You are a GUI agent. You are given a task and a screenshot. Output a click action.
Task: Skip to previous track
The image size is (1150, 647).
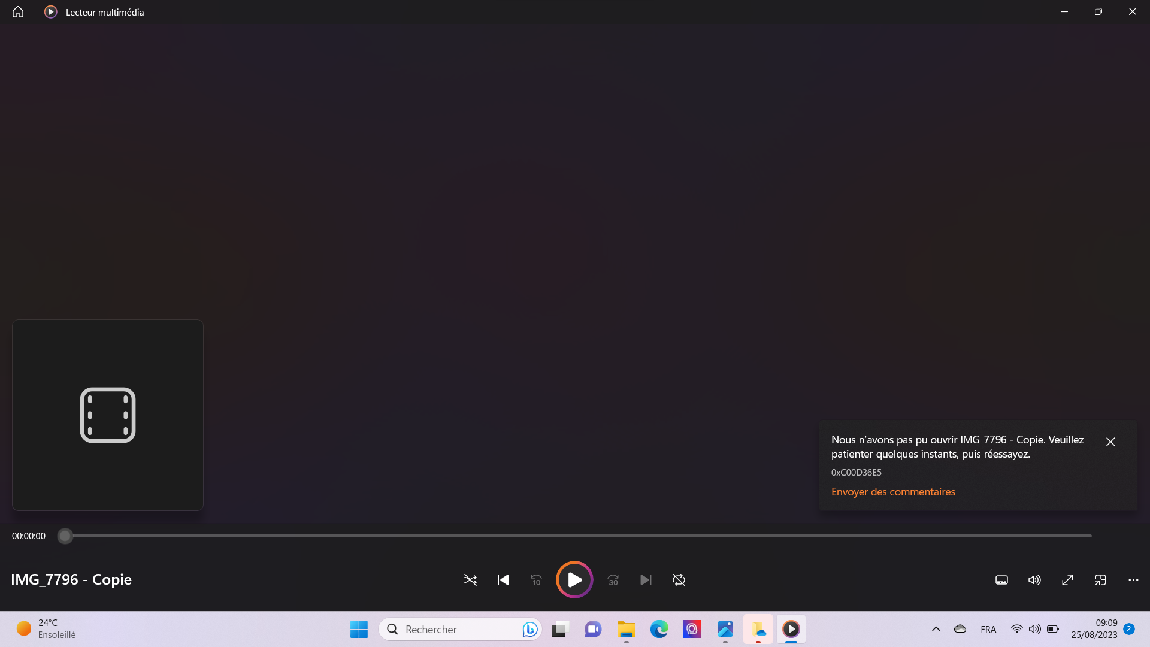(503, 580)
